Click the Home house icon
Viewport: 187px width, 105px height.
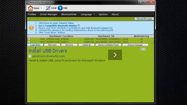pos(30,8)
